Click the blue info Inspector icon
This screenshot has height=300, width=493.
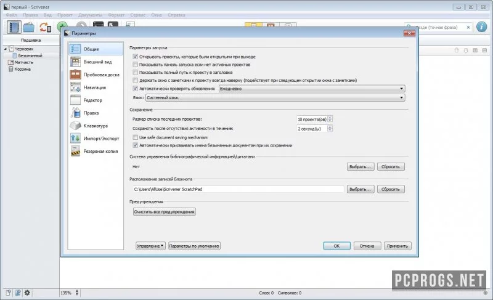(x=481, y=27)
